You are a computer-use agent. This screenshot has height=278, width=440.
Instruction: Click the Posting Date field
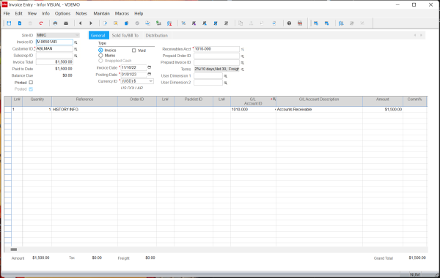tap(134, 75)
